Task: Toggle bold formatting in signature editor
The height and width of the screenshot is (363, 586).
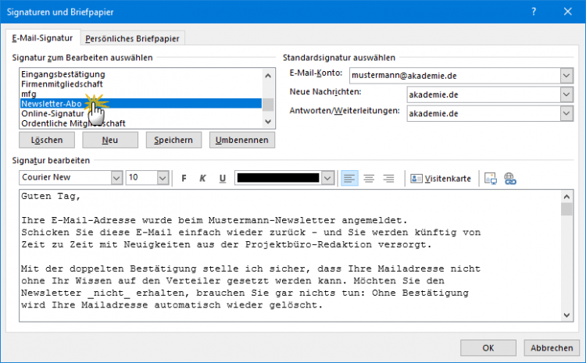Action: (184, 178)
